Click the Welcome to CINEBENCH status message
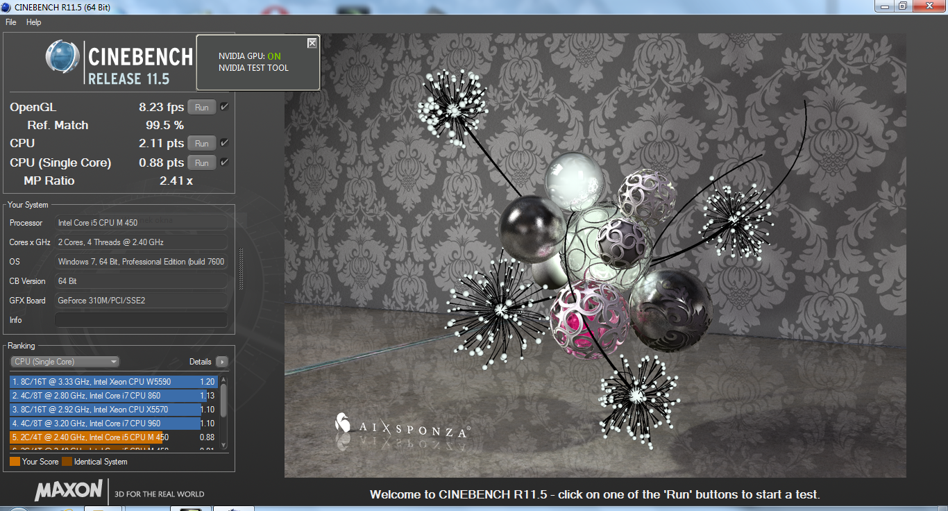The height and width of the screenshot is (511, 948). point(595,495)
